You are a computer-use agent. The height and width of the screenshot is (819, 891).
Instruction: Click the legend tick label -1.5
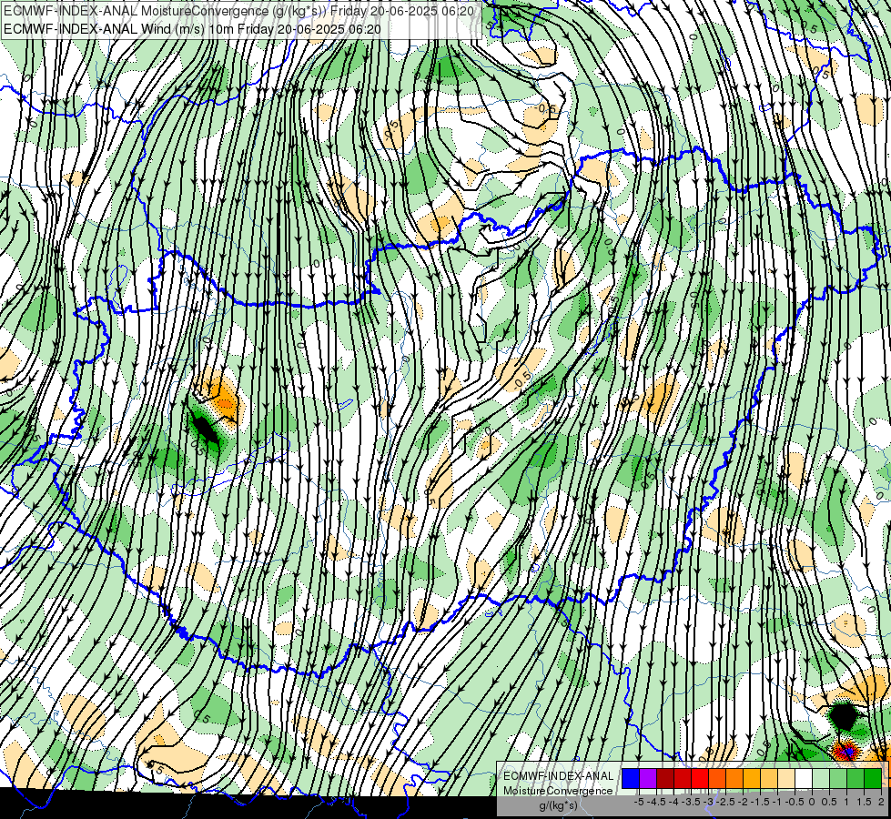760,802
